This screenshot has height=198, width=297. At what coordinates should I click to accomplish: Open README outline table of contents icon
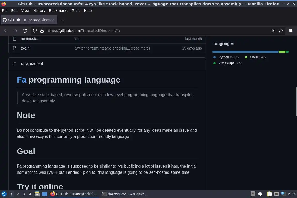(15, 64)
